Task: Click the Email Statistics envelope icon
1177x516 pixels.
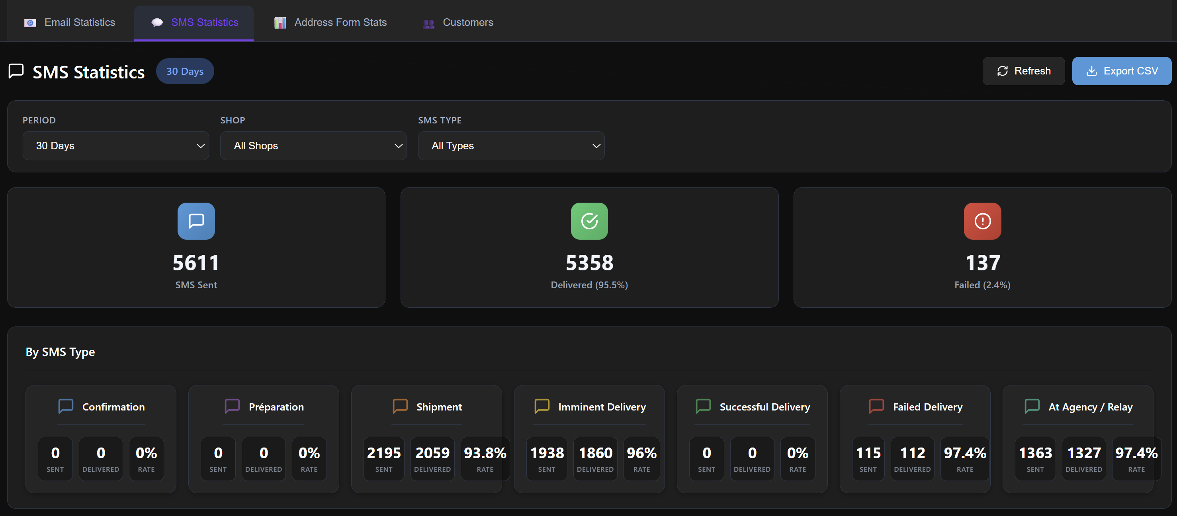Action: point(30,22)
